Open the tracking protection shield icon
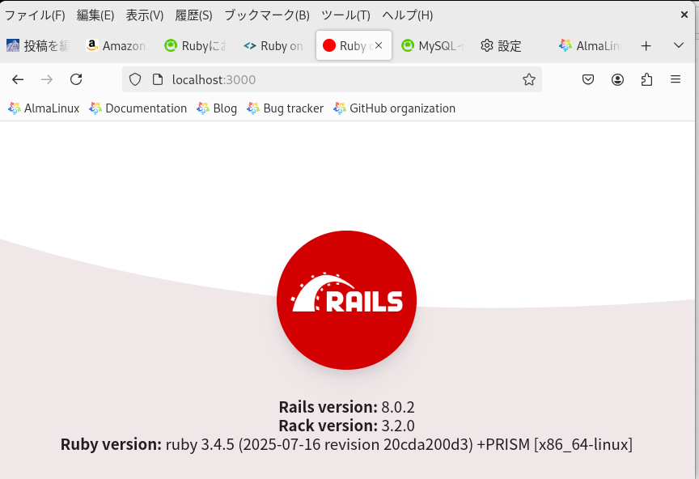Viewport: 699px width, 479px height. click(x=135, y=80)
